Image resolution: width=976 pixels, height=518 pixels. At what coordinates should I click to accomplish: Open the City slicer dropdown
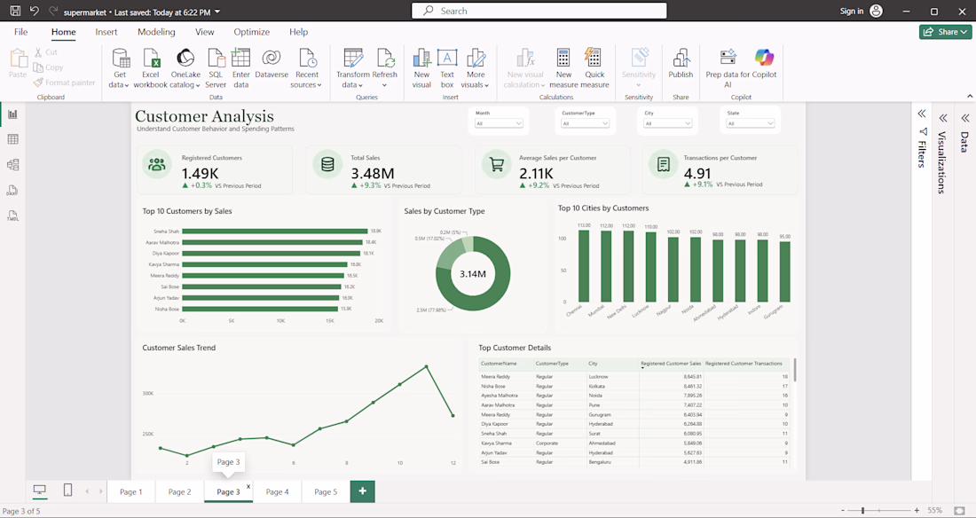[668, 123]
